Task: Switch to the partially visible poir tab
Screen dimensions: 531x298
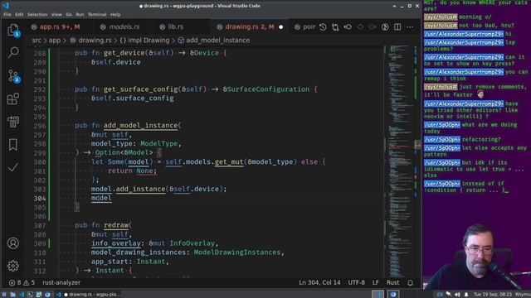Action: tap(305, 26)
